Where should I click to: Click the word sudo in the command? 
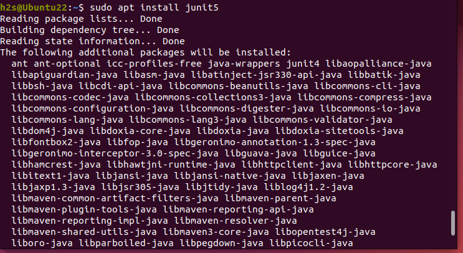pyautogui.click(x=100, y=7)
